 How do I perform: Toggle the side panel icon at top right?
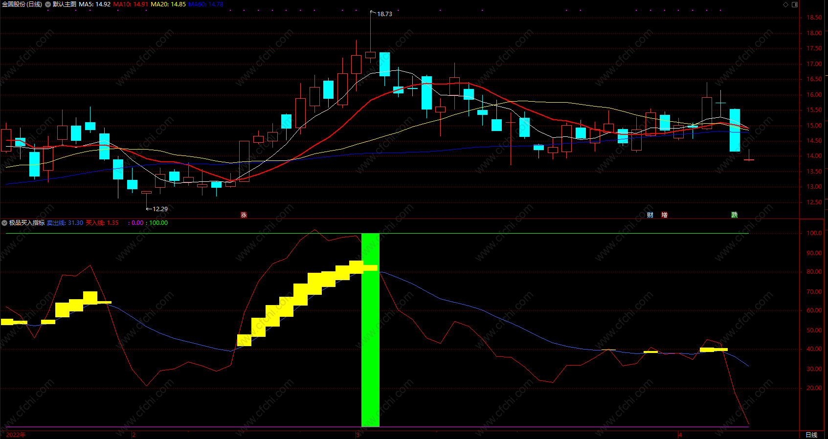pos(795,4)
